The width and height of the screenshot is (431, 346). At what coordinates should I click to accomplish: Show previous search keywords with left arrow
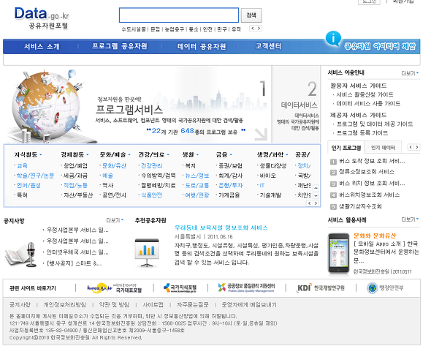point(253,29)
